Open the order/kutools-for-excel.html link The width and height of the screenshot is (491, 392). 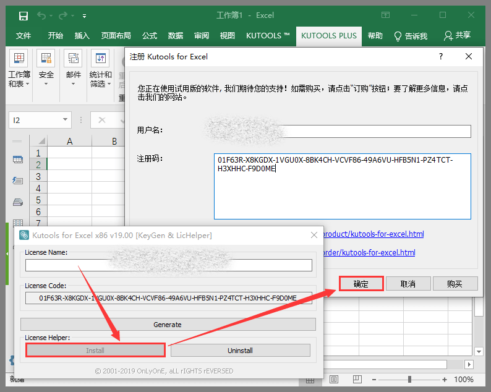point(369,253)
